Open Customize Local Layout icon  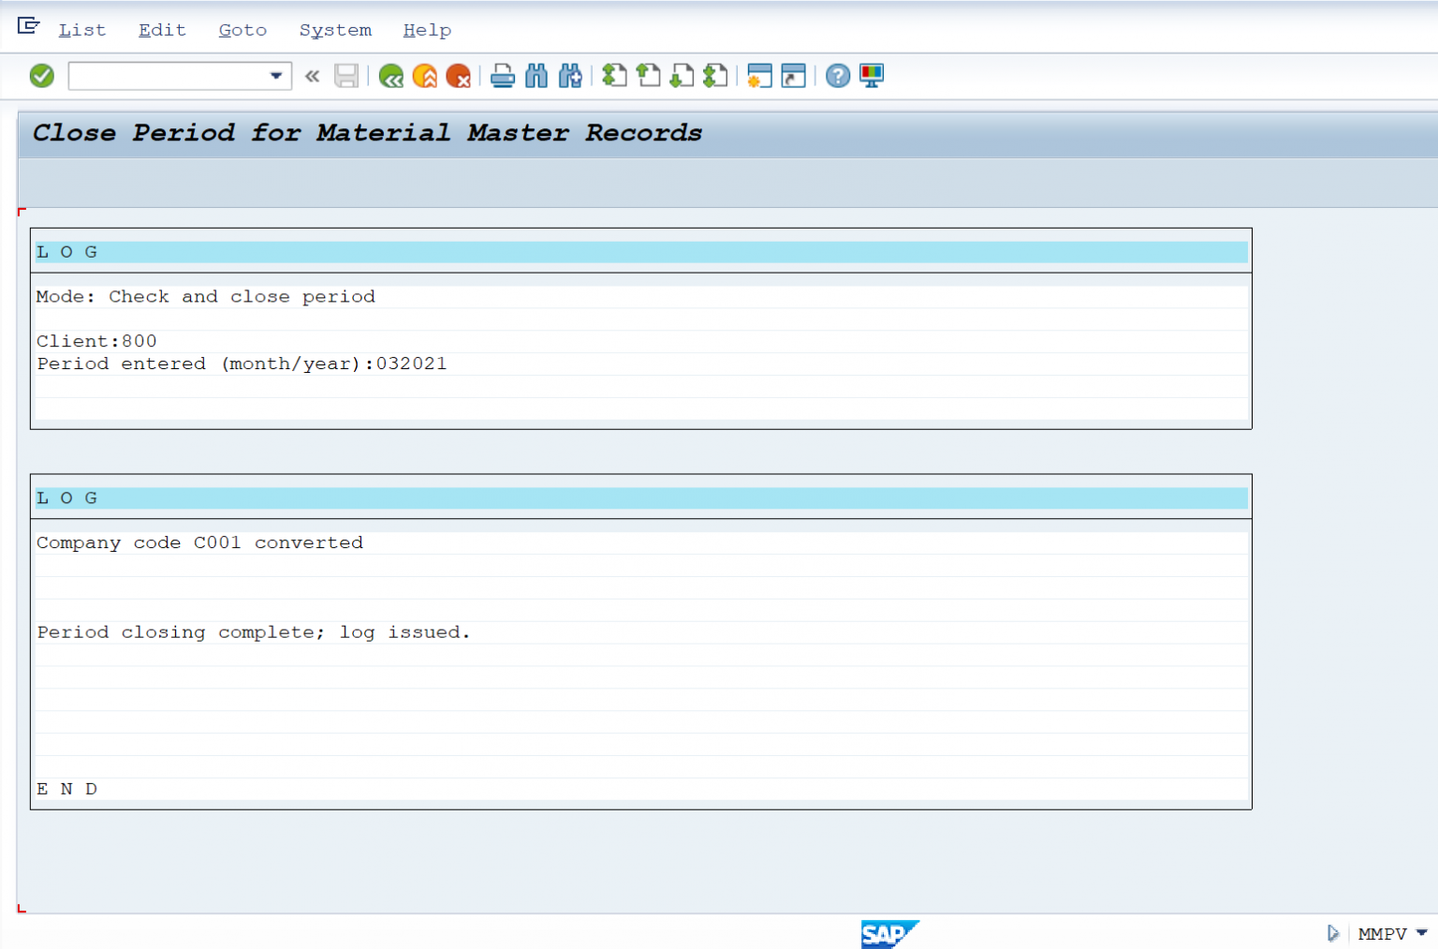[x=872, y=76]
